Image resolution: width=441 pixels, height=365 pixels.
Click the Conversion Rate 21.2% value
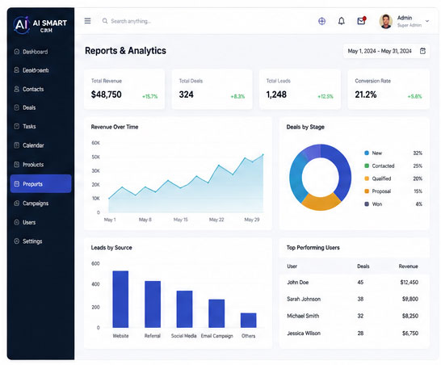(366, 94)
